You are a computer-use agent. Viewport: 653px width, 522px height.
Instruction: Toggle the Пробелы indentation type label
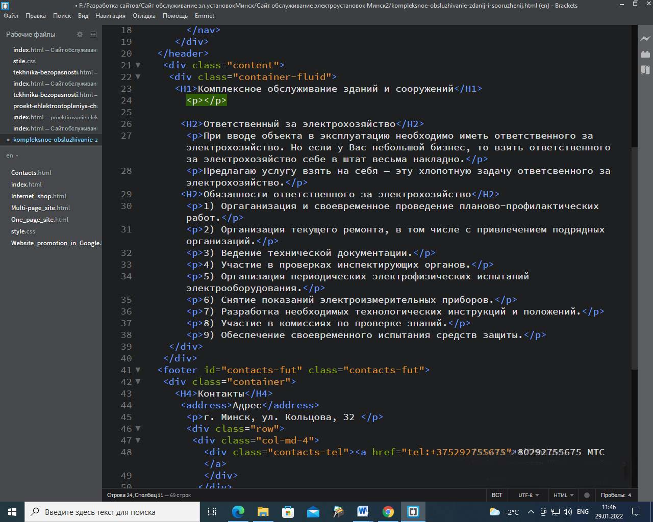[612, 495]
